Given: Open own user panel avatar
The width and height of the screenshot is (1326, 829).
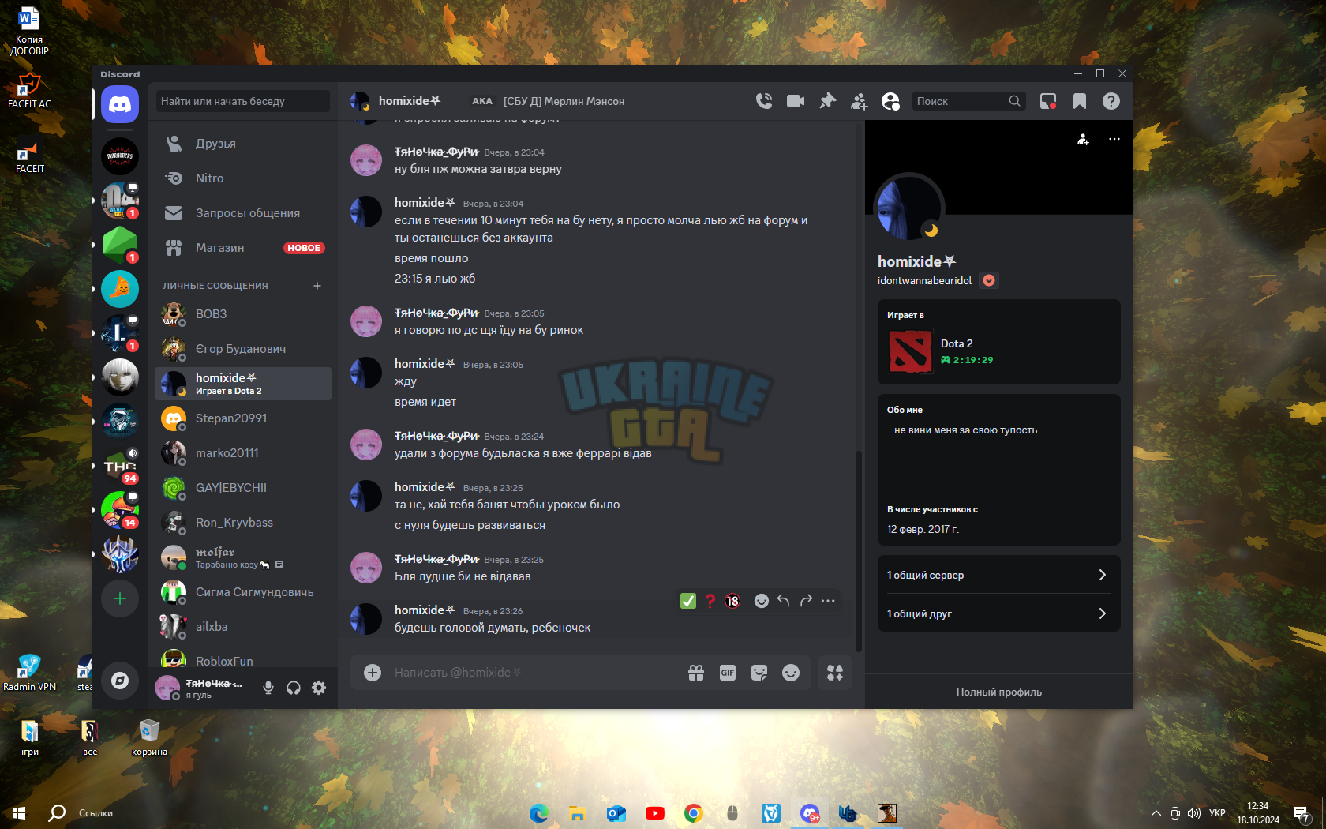Looking at the screenshot, I should 167,688.
